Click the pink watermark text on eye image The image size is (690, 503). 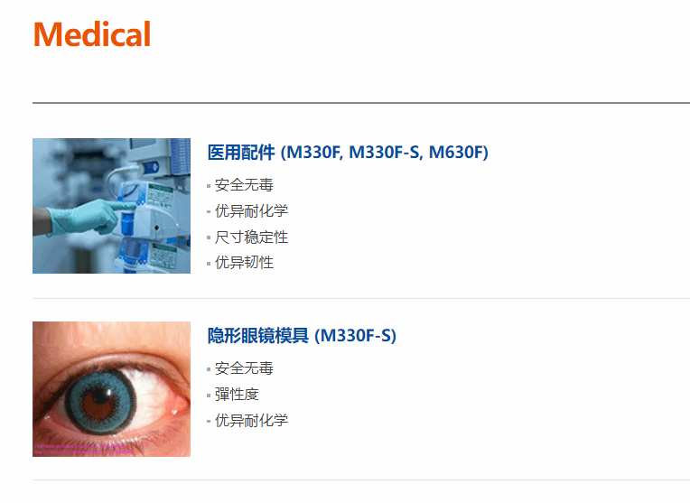coord(83,450)
